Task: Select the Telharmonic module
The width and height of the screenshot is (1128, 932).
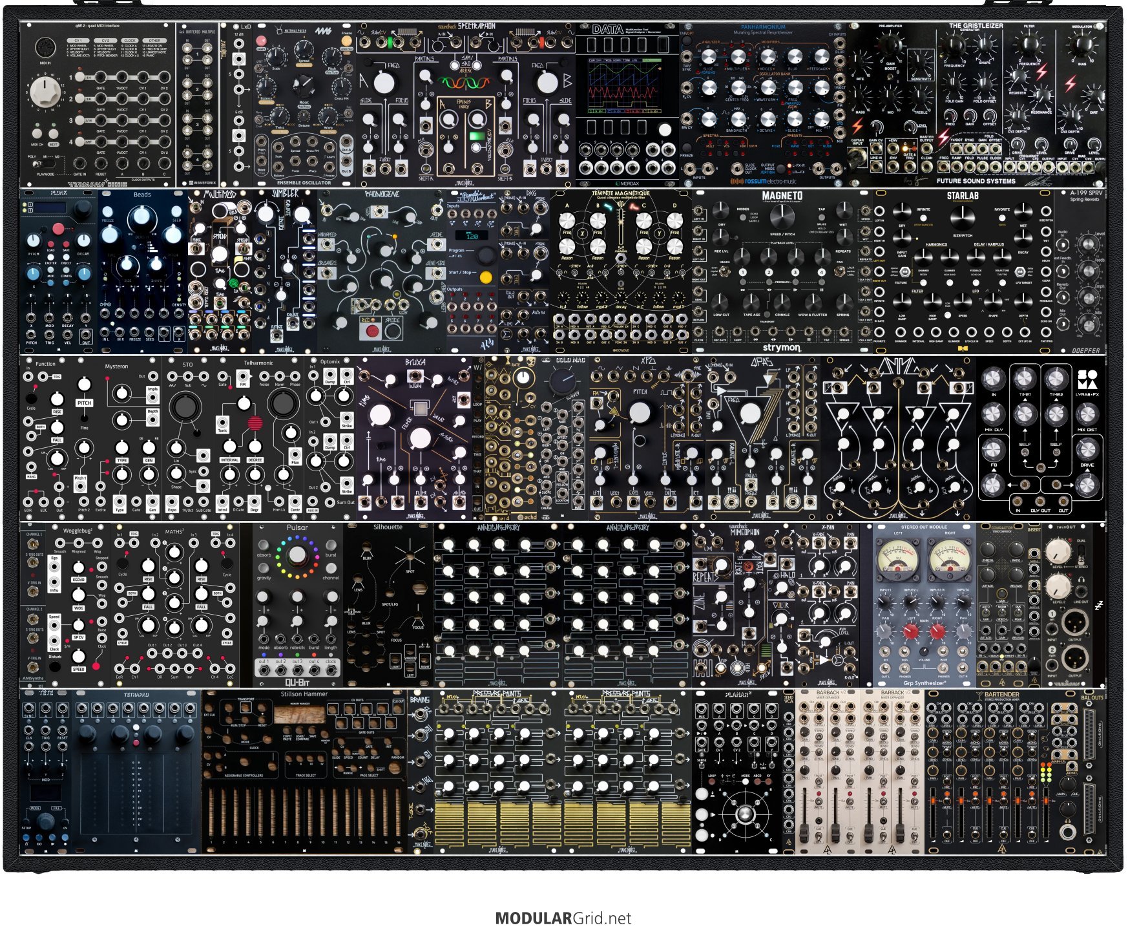Action: click(x=259, y=438)
